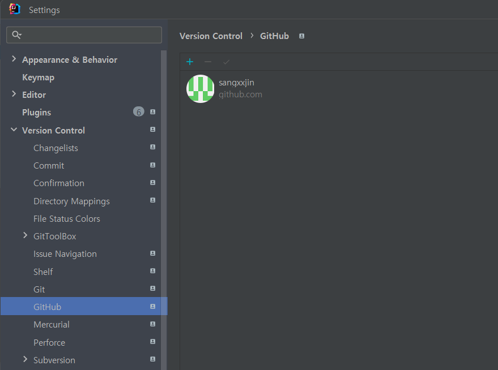The image size is (498, 370).
Task: Click project icon beside Directory Mappings
Action: click(x=153, y=200)
